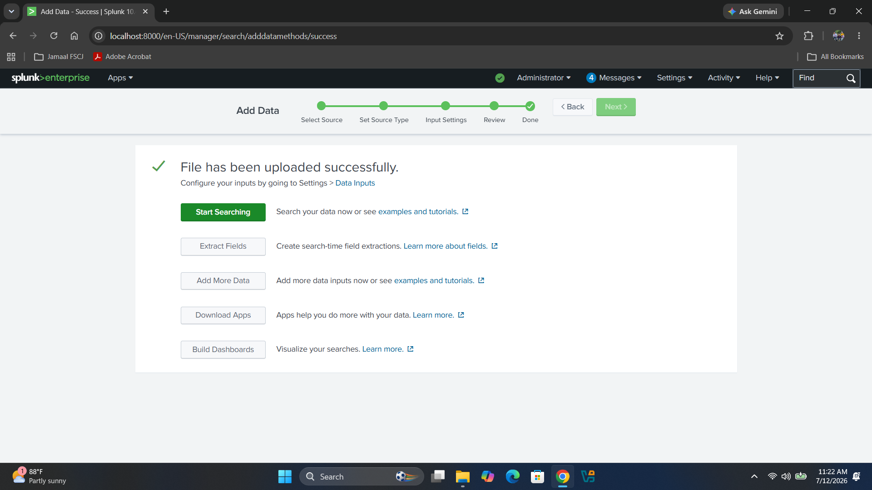Open File Explorer from the taskbar
Screen dimensions: 872x490
point(462,476)
